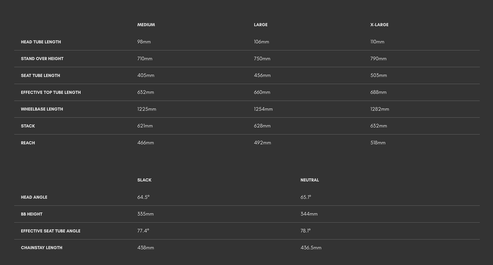Select the WHEELBASE LENGTH row label
The width and height of the screenshot is (493, 265).
coord(42,109)
